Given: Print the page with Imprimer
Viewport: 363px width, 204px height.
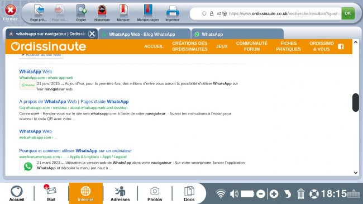Looking at the screenshot, I should [173, 13].
